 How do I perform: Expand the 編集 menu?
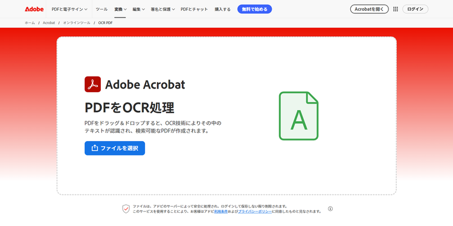[139, 9]
